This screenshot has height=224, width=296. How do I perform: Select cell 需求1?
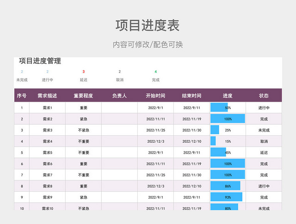coord(47,108)
